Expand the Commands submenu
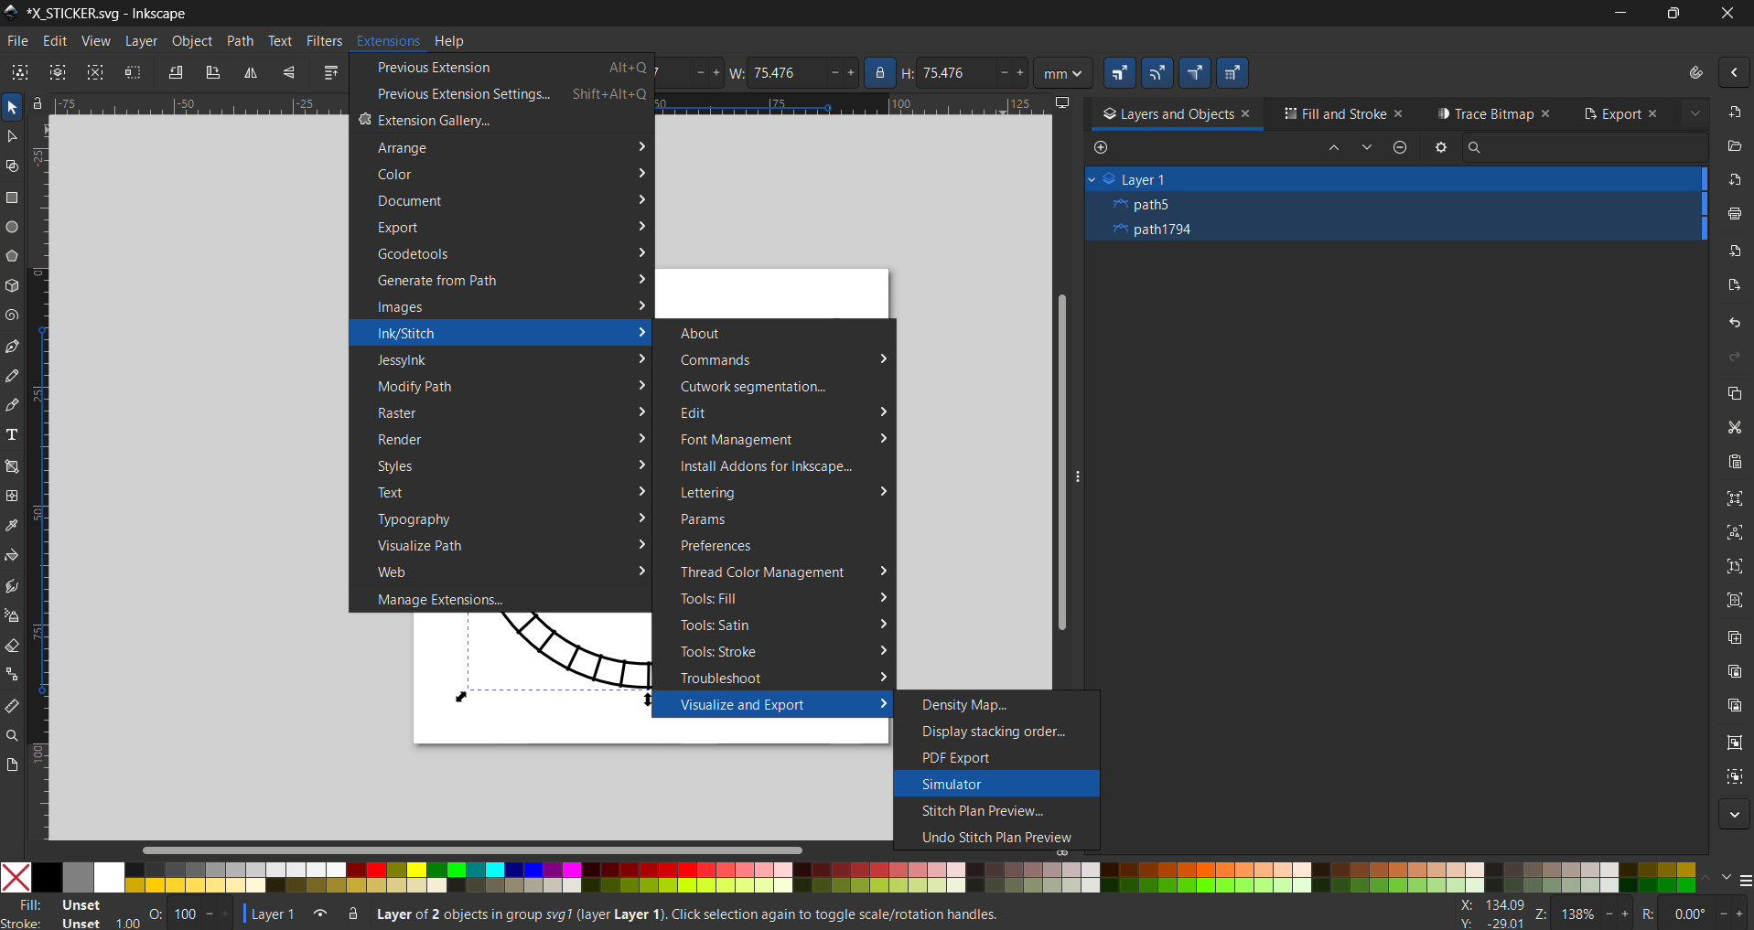Viewport: 1754px width, 930px height. point(774,360)
